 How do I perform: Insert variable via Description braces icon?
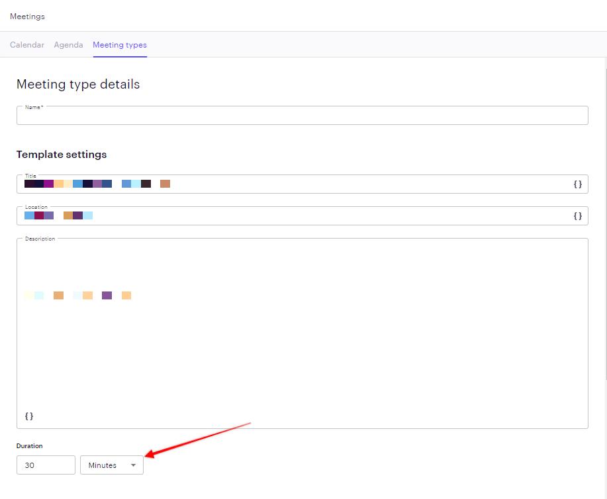pyautogui.click(x=29, y=416)
